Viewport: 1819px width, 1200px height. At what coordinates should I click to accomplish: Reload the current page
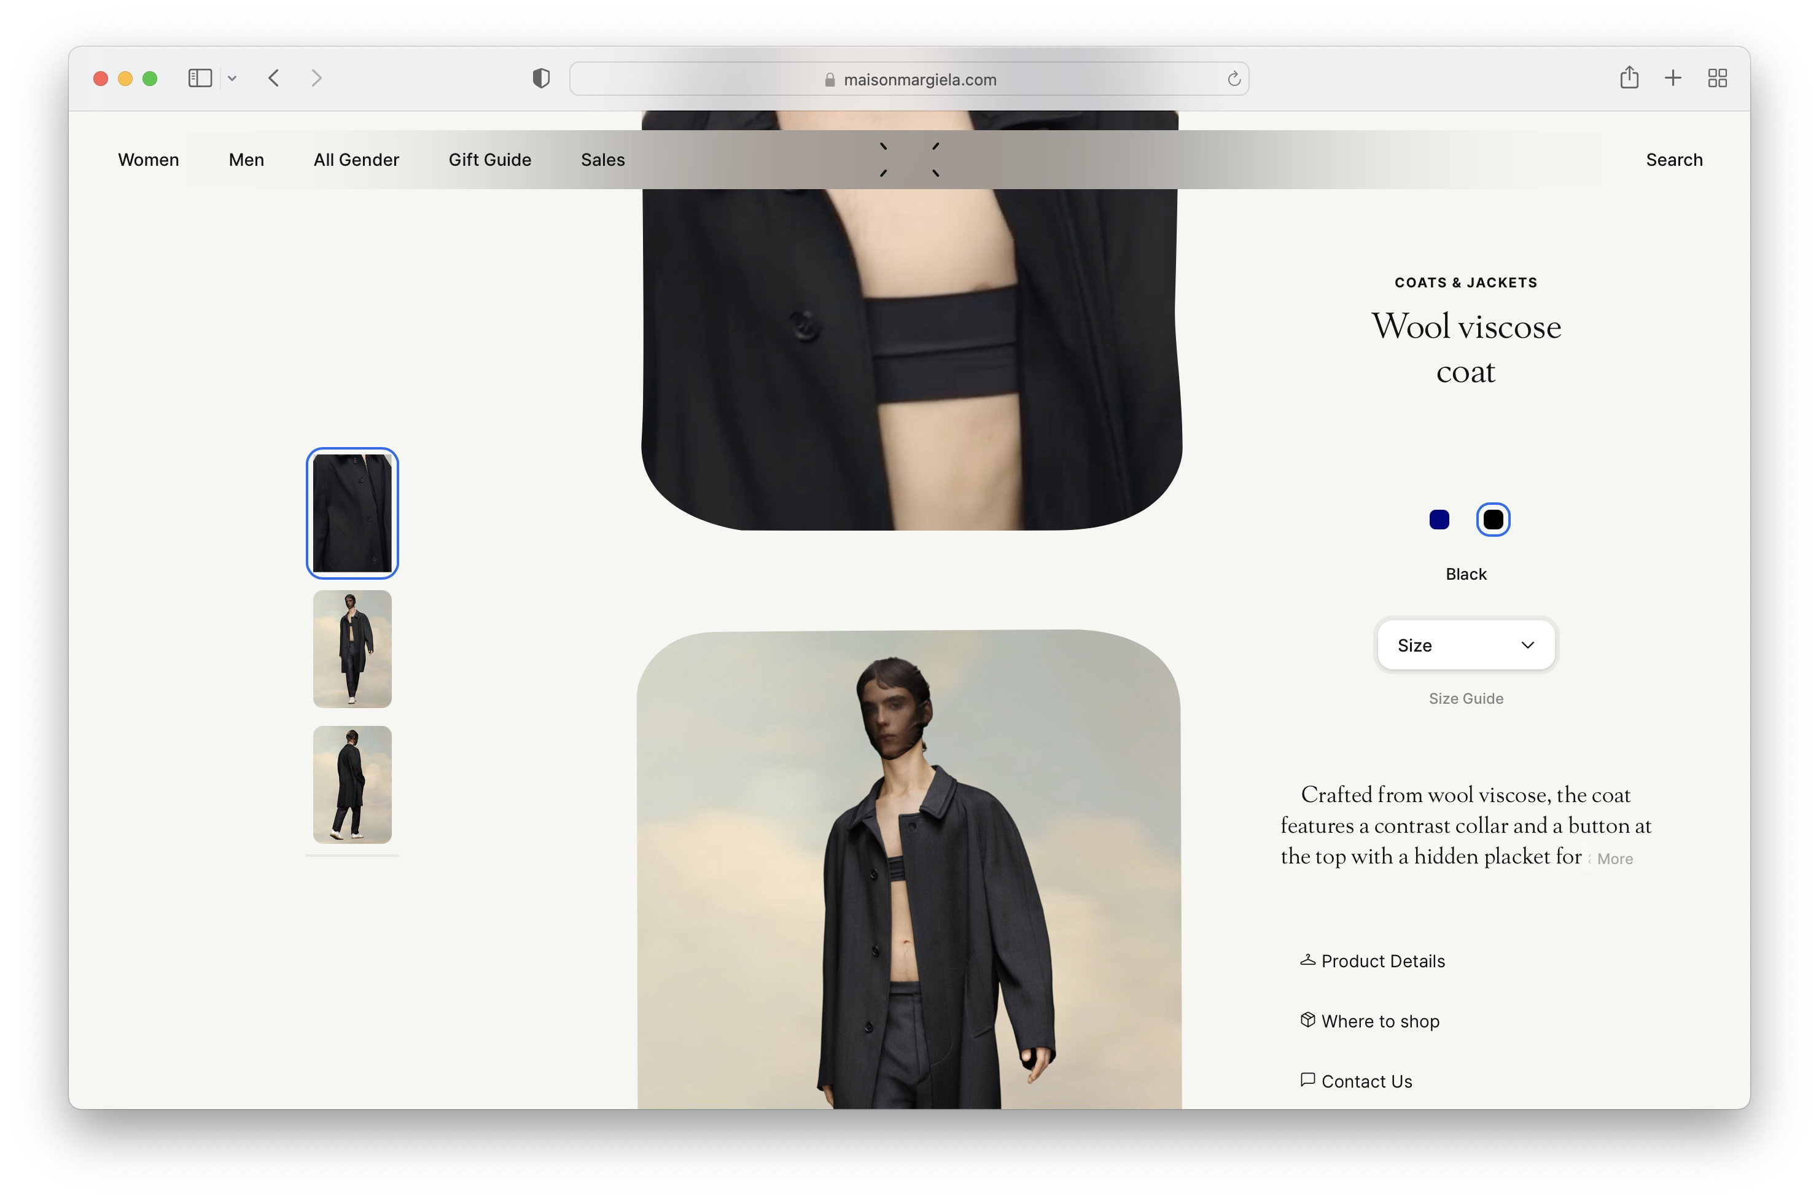[1234, 79]
